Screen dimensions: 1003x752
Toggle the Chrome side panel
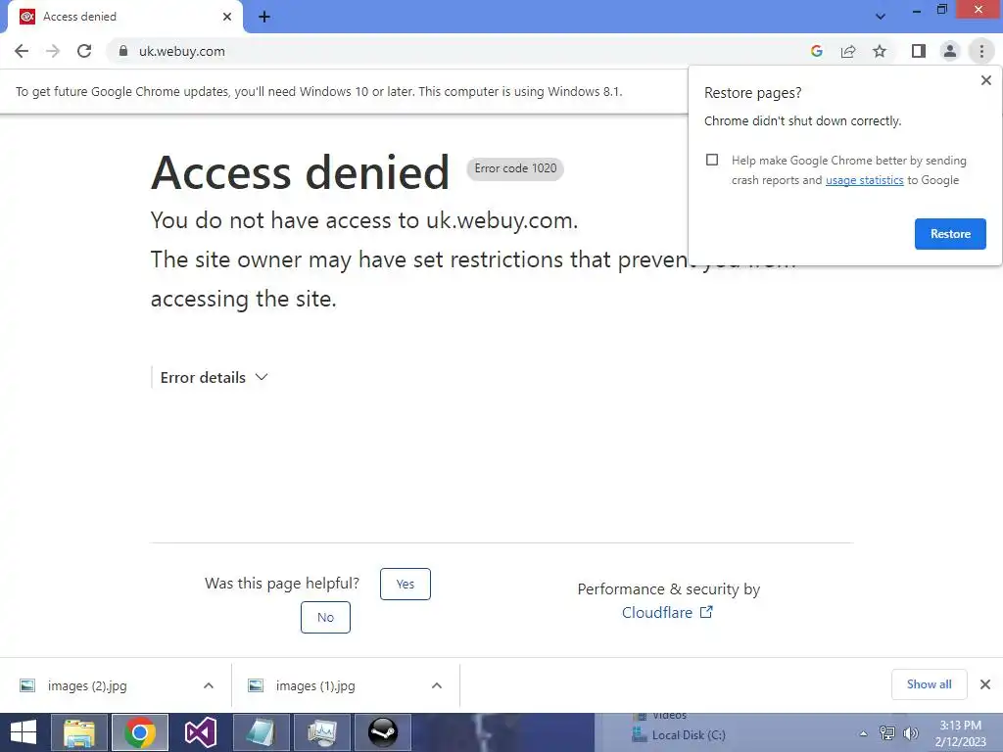(919, 51)
